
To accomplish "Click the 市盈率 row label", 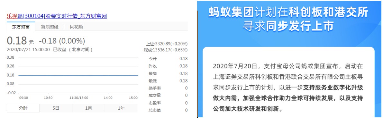I will 155,103.
